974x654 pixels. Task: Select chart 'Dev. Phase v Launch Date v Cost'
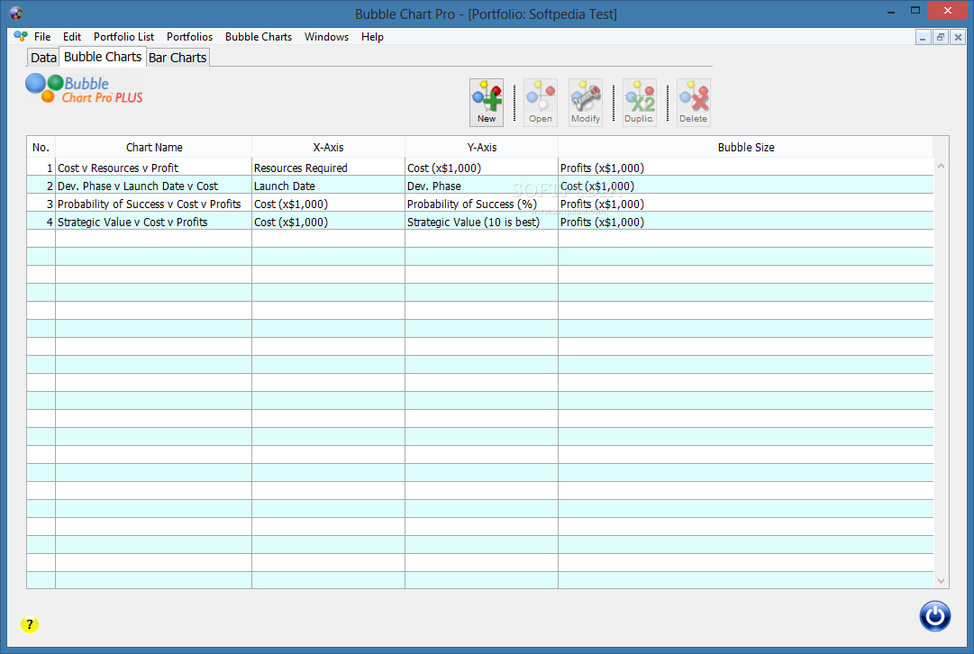point(153,186)
